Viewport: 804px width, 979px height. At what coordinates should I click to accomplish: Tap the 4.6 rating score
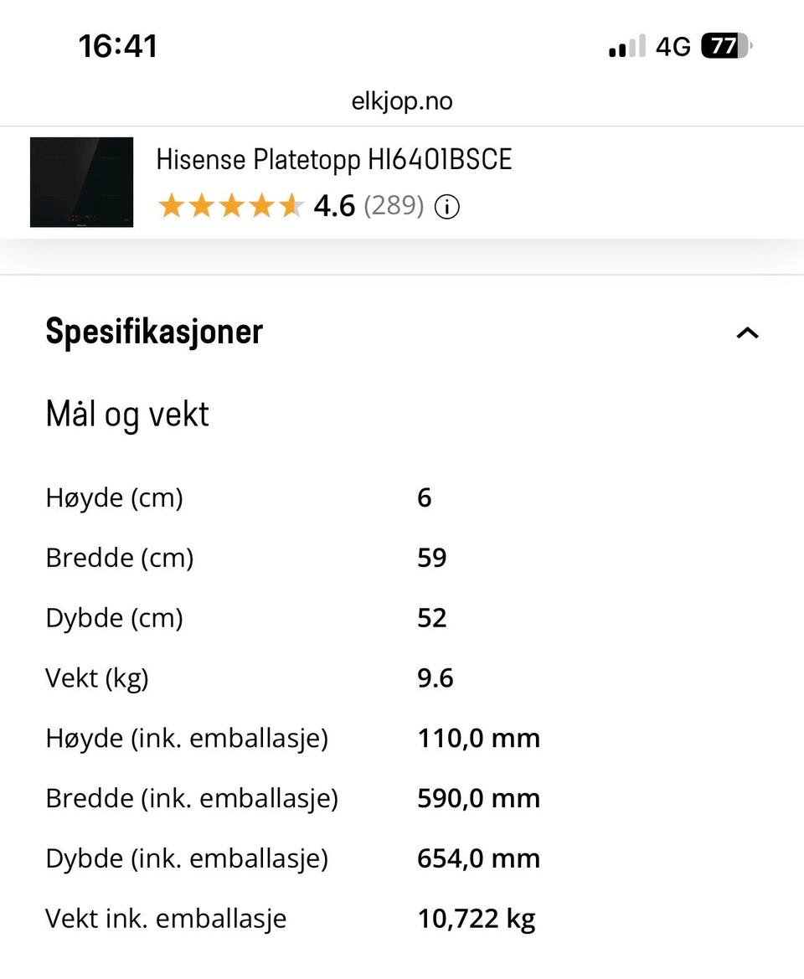click(x=334, y=206)
